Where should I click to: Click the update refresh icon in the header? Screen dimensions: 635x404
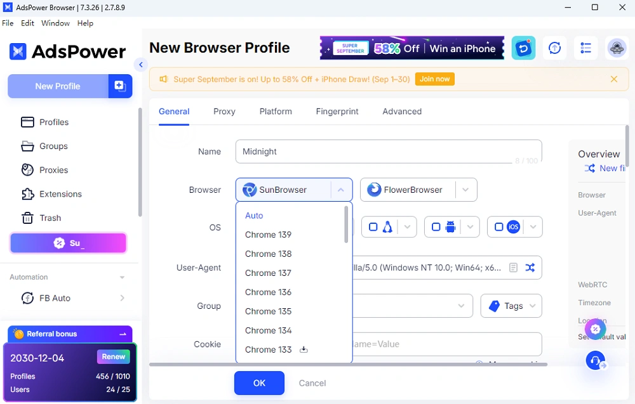(x=554, y=48)
